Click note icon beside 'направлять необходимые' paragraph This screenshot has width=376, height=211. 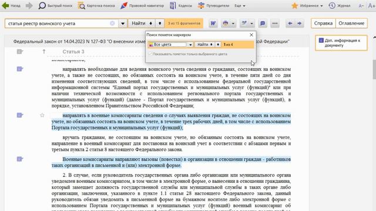(20, 69)
